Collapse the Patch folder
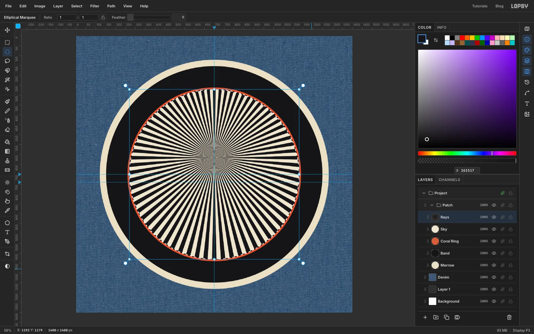The height and width of the screenshot is (334, 534). [x=432, y=205]
